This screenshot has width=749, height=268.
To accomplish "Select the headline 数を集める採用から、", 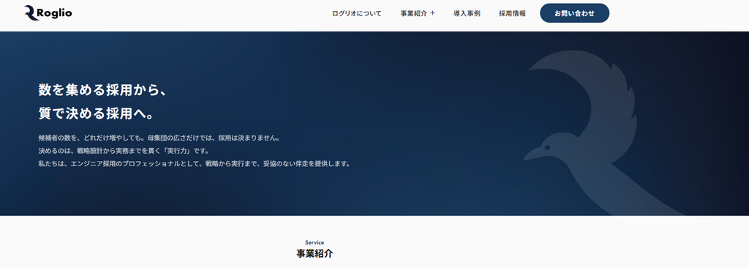I will 102,90.
